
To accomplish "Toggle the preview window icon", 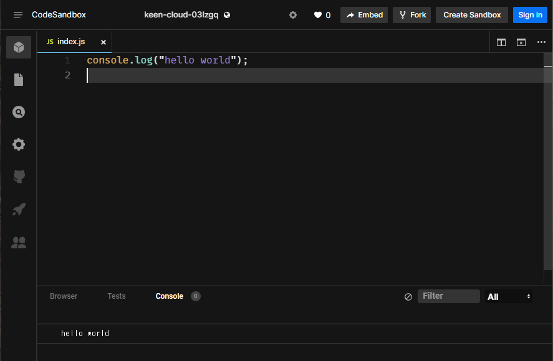I will tap(521, 42).
